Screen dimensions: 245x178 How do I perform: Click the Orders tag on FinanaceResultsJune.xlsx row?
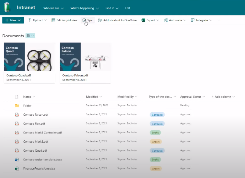pyautogui.click(x=156, y=169)
